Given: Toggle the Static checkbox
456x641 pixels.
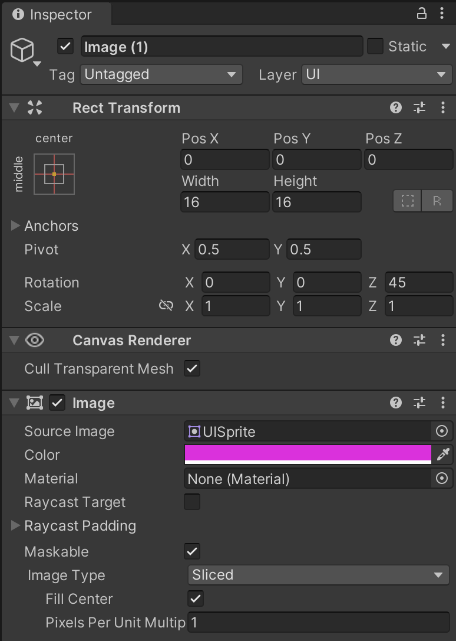Looking at the screenshot, I should pos(375,47).
